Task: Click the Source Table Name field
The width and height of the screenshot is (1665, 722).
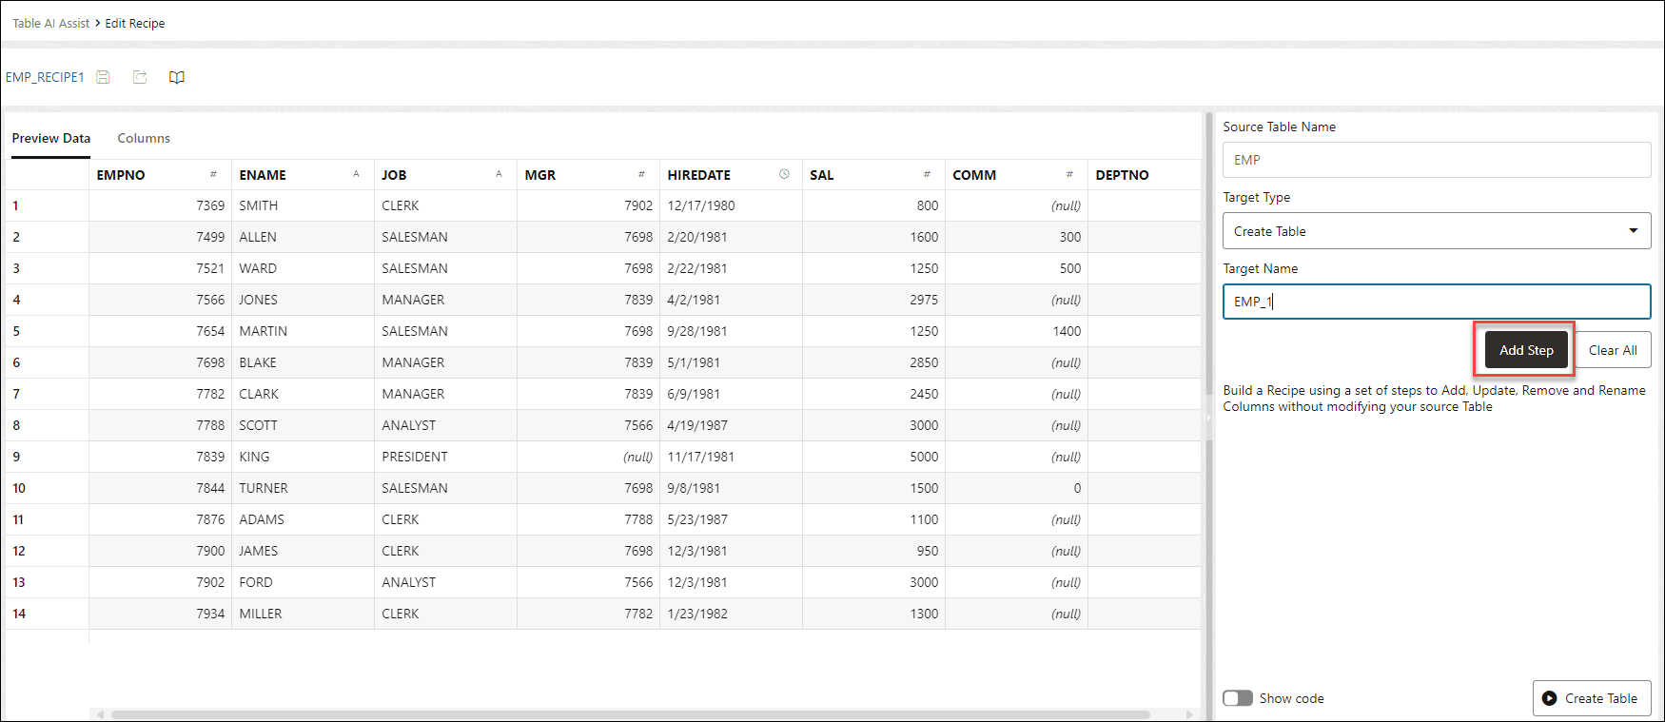Action: tap(1435, 160)
